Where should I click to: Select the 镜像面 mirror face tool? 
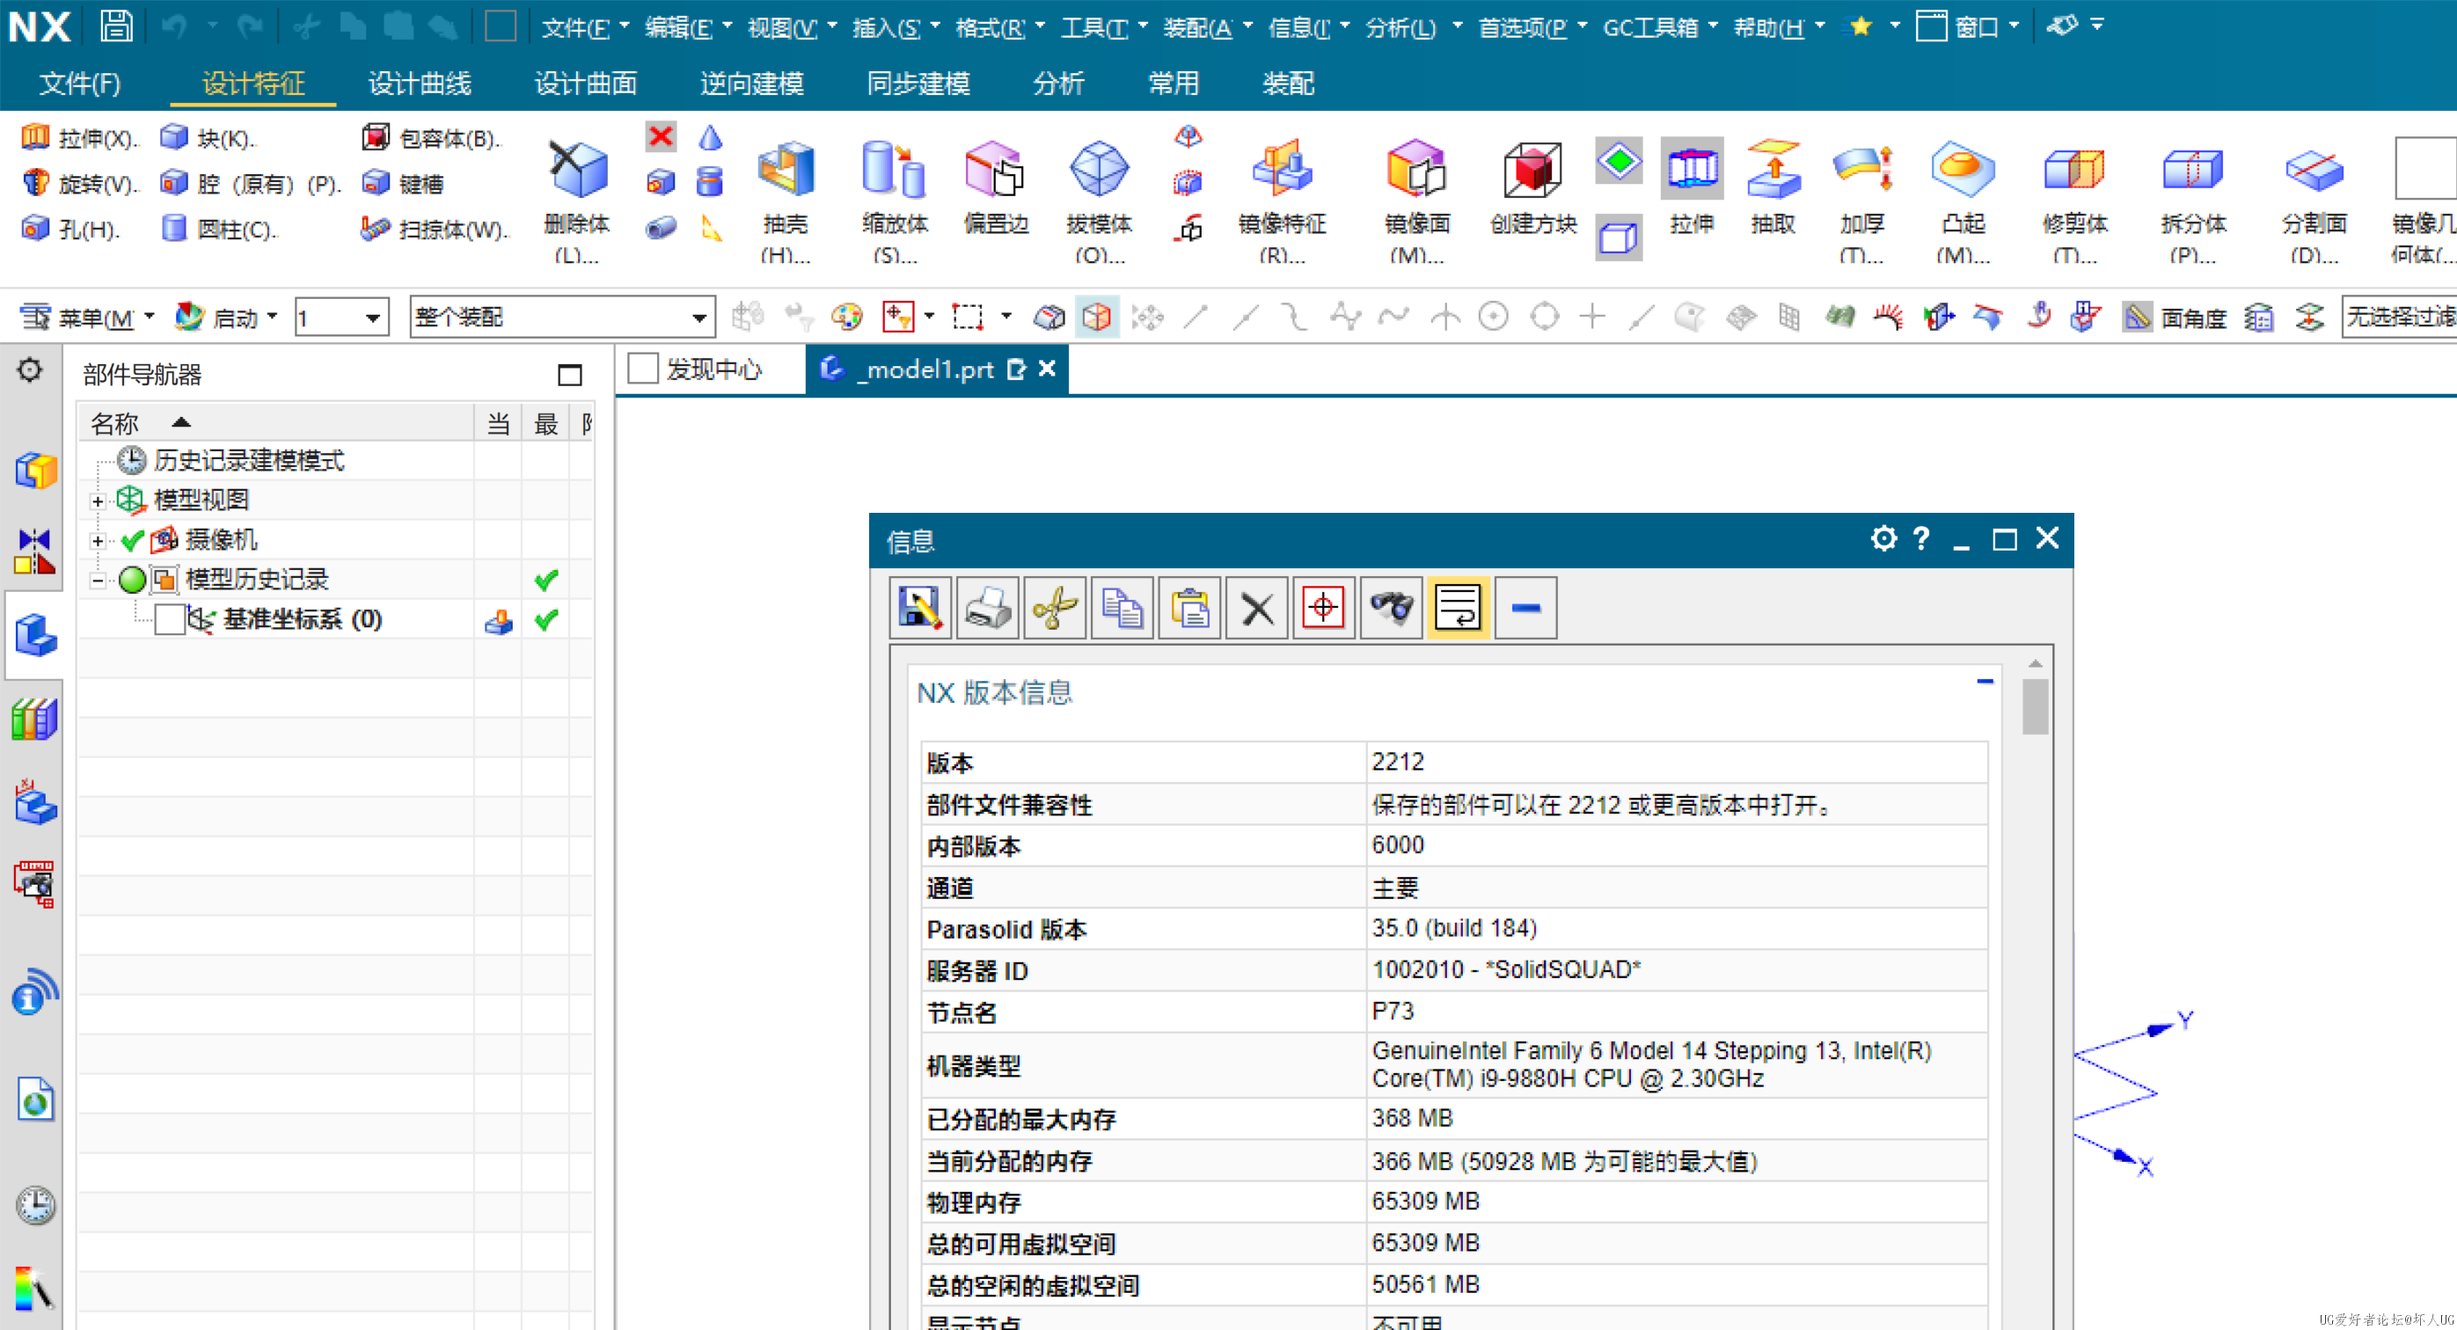click(1417, 200)
